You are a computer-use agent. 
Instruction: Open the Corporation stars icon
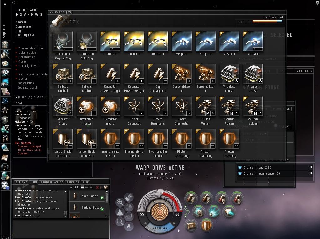(5, 110)
